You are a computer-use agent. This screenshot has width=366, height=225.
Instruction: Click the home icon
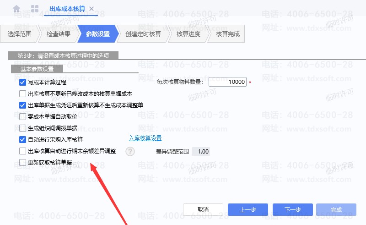click(16, 9)
